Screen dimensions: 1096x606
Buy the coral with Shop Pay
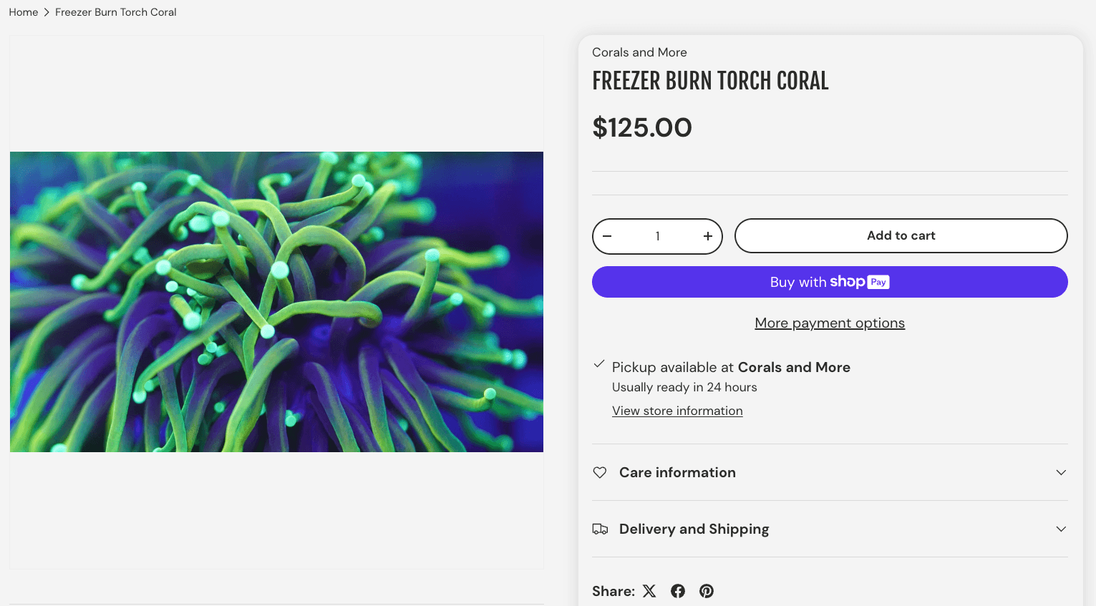click(x=830, y=282)
